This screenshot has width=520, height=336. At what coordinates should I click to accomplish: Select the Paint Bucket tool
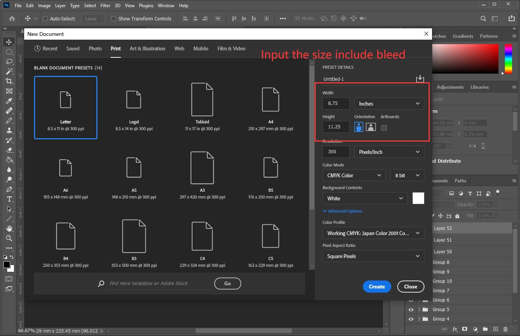tap(9, 160)
